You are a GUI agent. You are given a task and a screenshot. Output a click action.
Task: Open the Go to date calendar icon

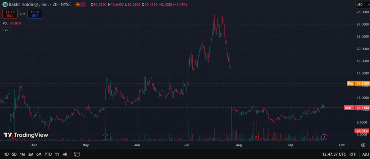point(77,154)
